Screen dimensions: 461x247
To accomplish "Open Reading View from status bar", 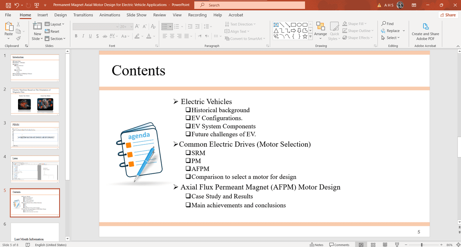I will tap(385, 245).
